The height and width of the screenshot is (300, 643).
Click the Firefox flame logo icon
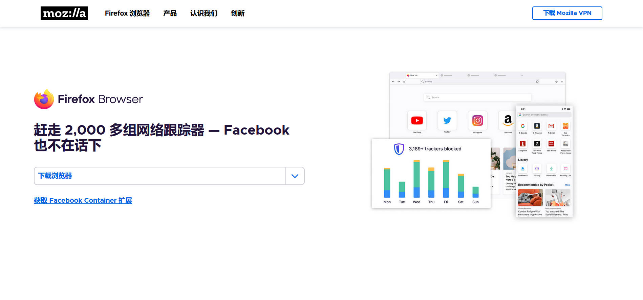[44, 99]
